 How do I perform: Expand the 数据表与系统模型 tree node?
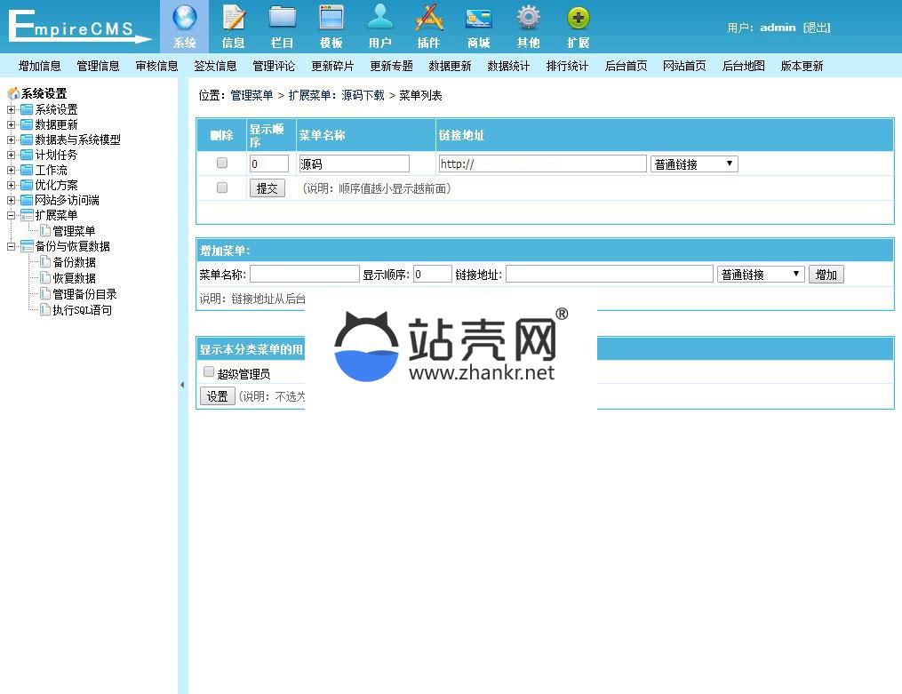pyautogui.click(x=11, y=140)
